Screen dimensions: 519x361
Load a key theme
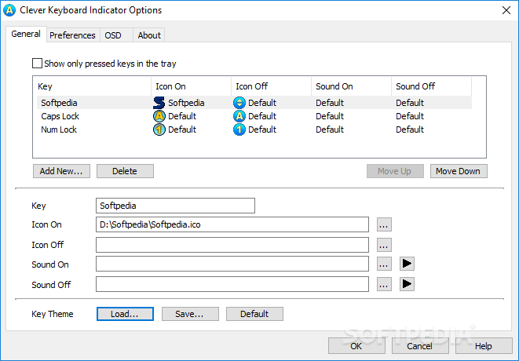click(x=125, y=314)
